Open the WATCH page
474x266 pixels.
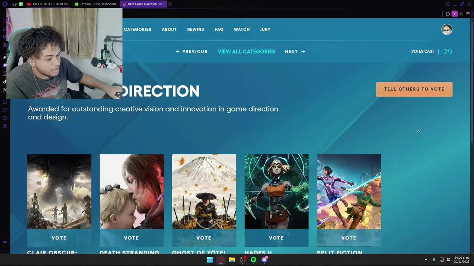pos(242,30)
